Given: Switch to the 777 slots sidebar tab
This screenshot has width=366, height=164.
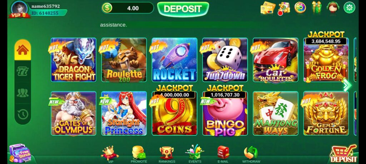Looking at the screenshot, I should click(x=23, y=71).
